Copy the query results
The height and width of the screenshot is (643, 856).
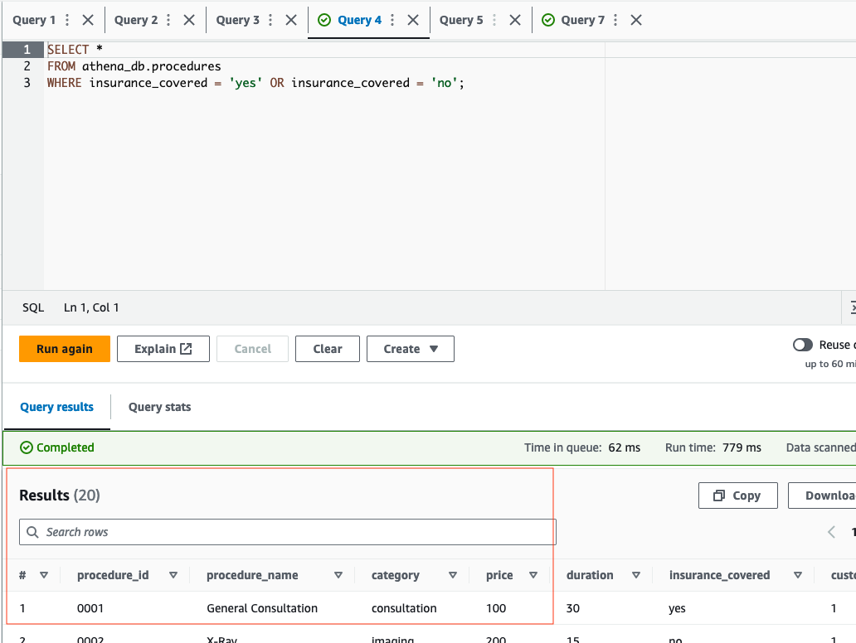tap(737, 496)
